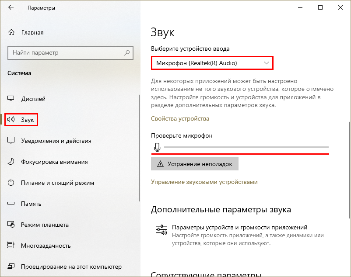Viewport: 351px width, 277px height.
Task: Click the microphone test level bar
Action: point(246,148)
